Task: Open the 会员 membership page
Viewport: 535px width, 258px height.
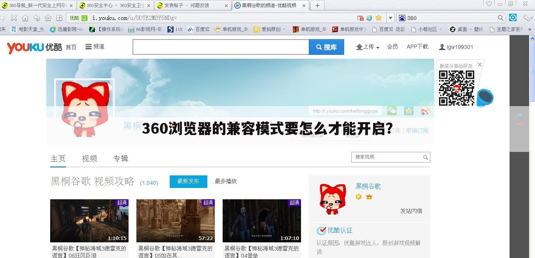Action: (392, 47)
